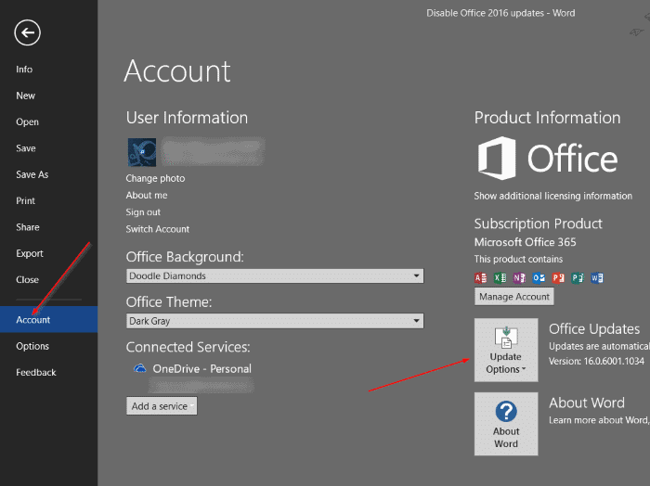650x486 pixels.
Task: Click the Microsoft Office 365 text
Action: pos(526,242)
